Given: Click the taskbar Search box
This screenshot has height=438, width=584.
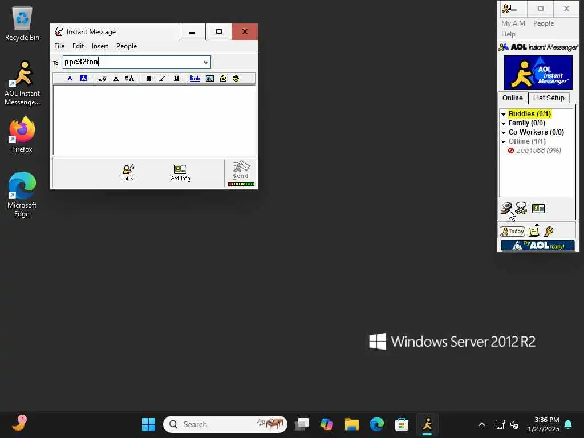Looking at the screenshot, I should click(225, 424).
